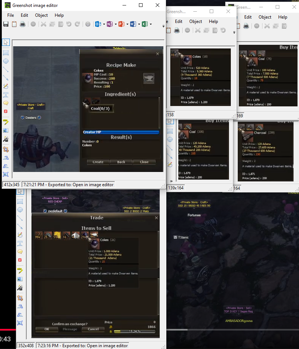
Task: Open the File menu in front editor
Action: coord(11,15)
